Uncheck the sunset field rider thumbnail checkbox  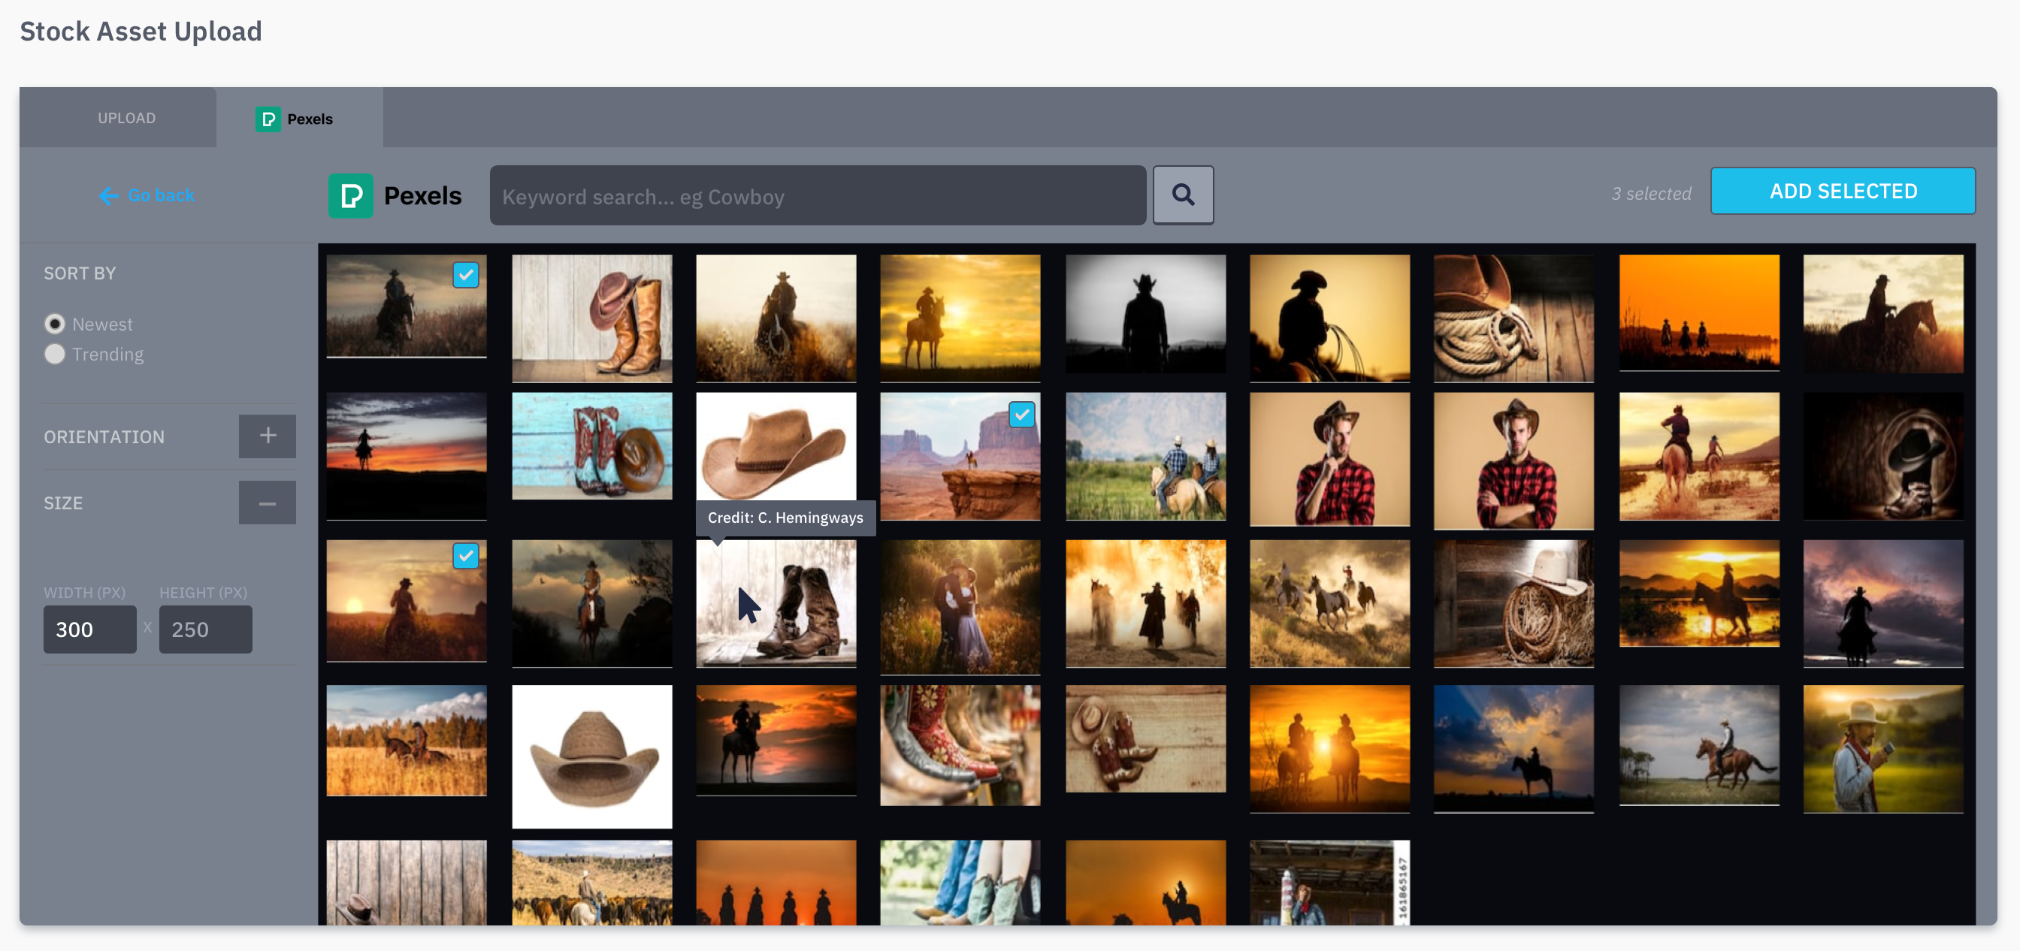[x=465, y=555]
